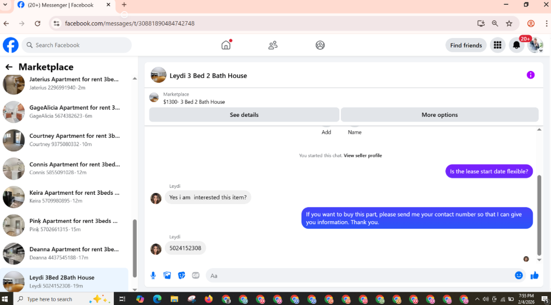Viewport: 551px width, 305px height.
Task: Open the browser zoom magnifier icon
Action: (x=495, y=23)
